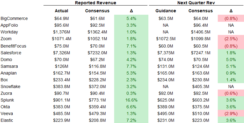Viewport: 244px width, 123px height.
Task: Select Box guidance delta 1.4% cell
Action: pos(231,80)
